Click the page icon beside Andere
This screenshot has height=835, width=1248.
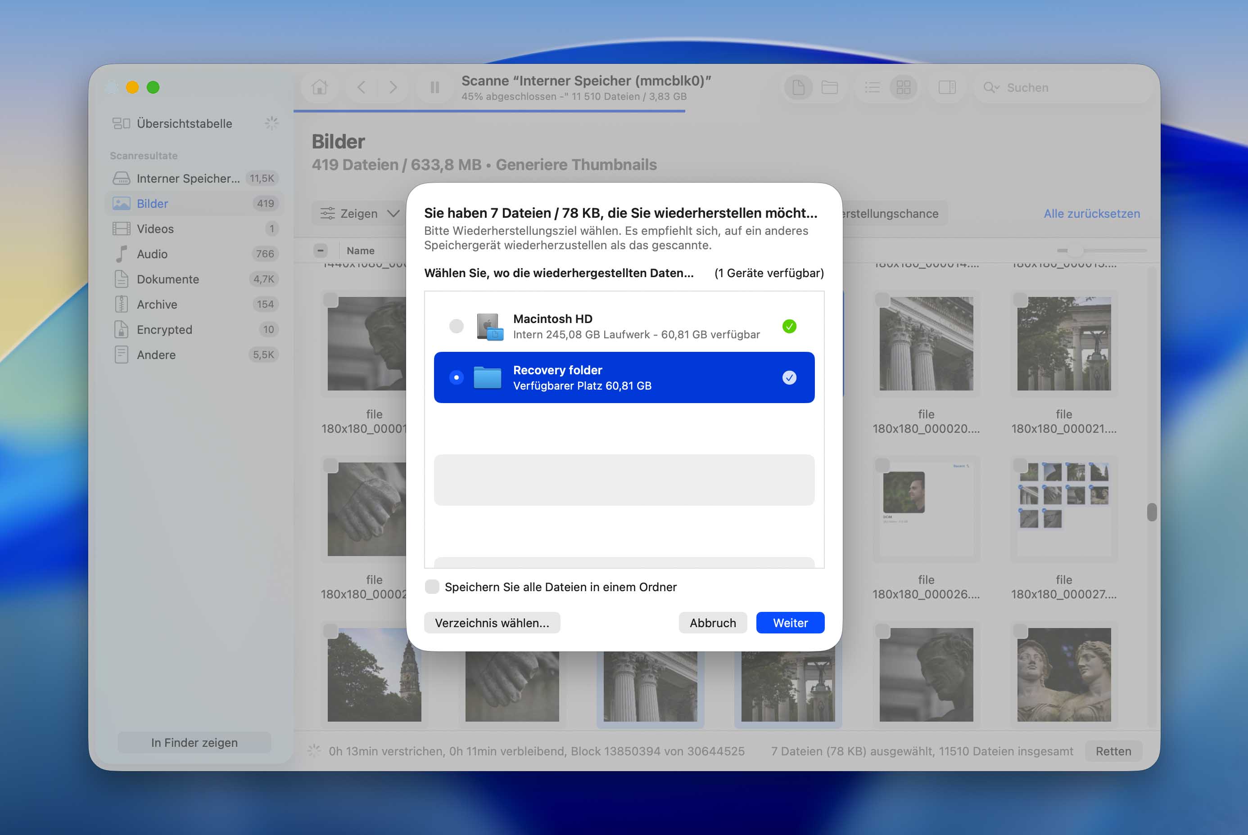[122, 355]
